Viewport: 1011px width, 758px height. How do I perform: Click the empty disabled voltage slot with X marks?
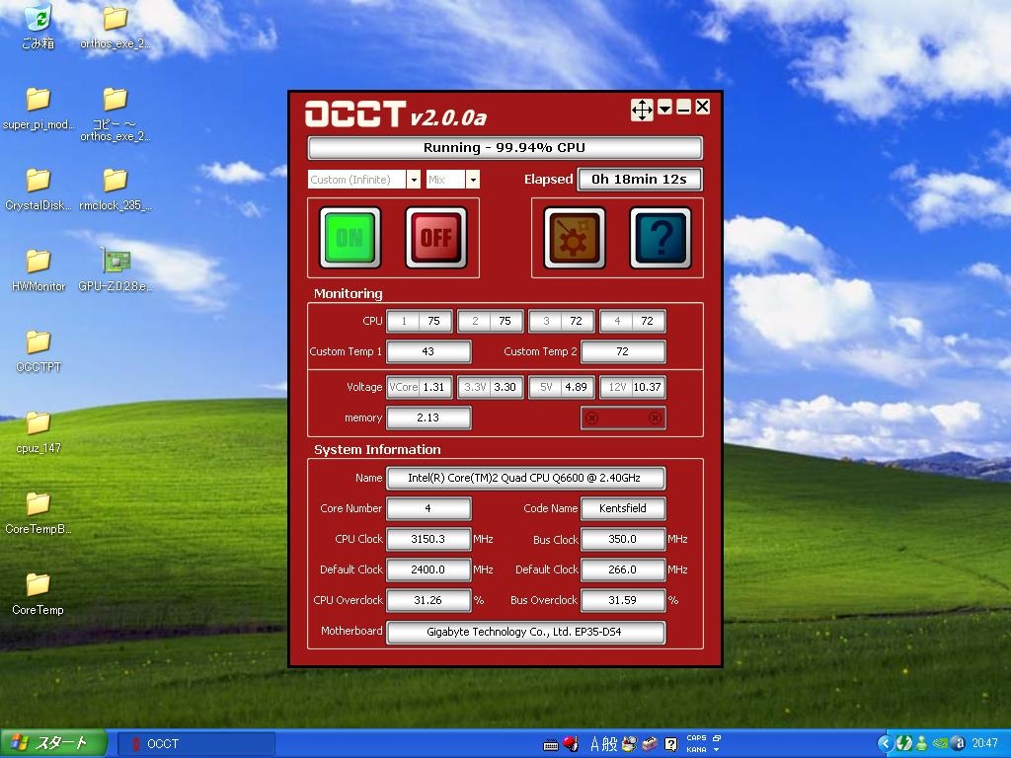623,417
